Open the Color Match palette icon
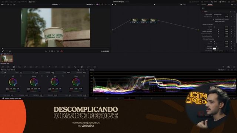The width and height of the screenshot is (237, 133). click(8, 67)
